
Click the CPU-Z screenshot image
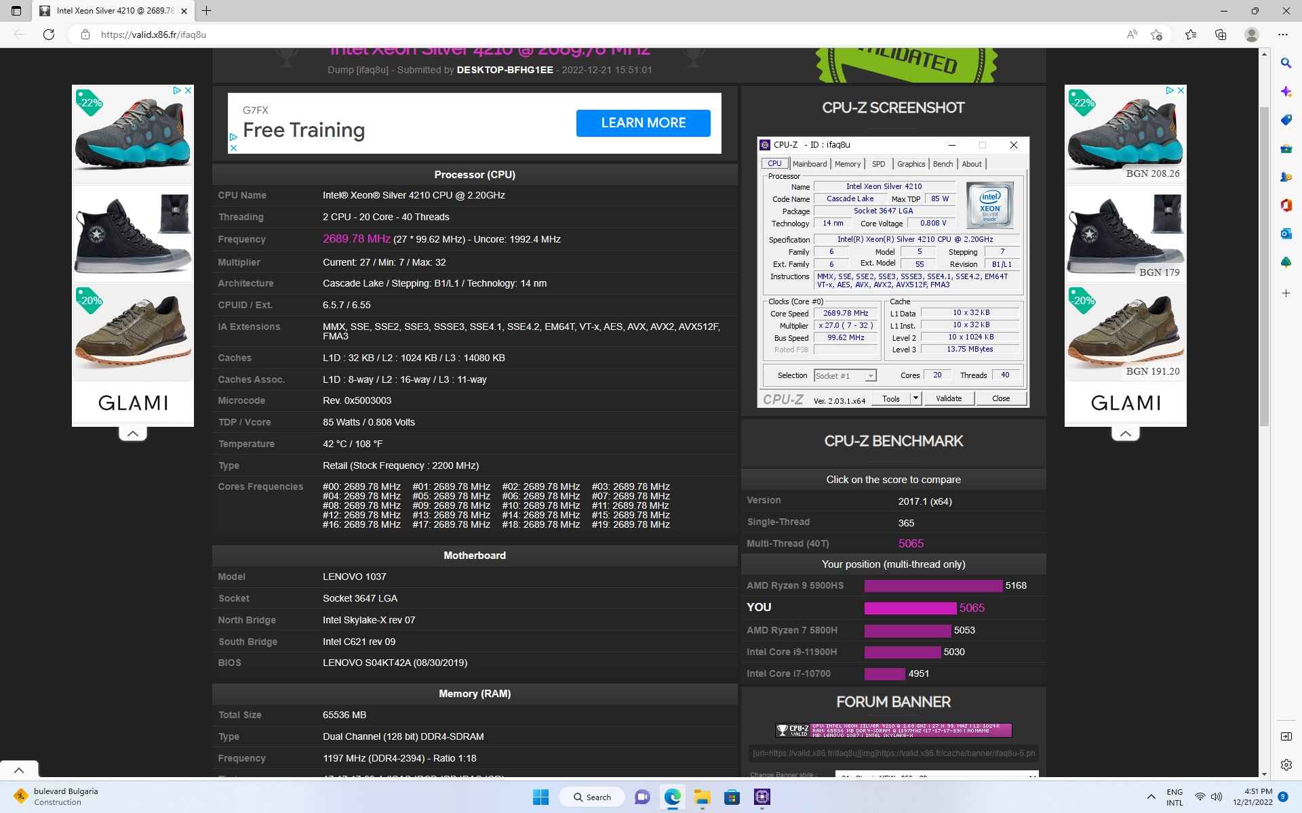click(893, 272)
